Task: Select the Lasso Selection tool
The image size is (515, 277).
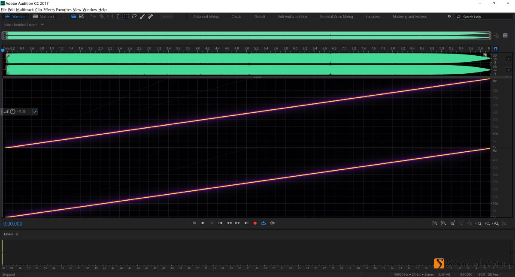Action: 134,16
